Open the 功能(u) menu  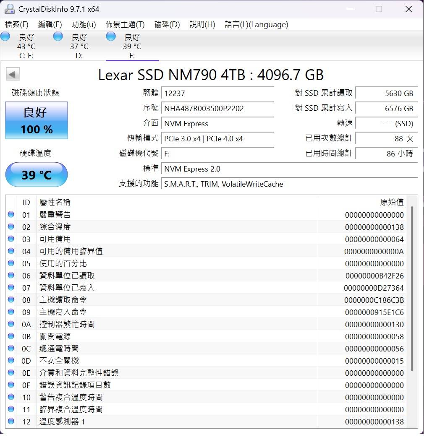tap(84, 25)
